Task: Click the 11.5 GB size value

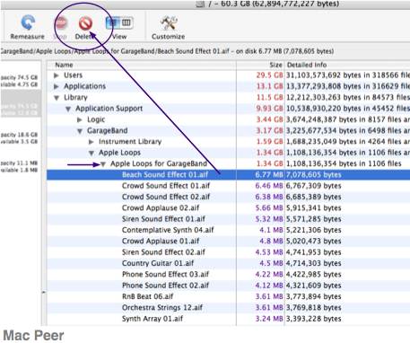Action: coord(269,97)
